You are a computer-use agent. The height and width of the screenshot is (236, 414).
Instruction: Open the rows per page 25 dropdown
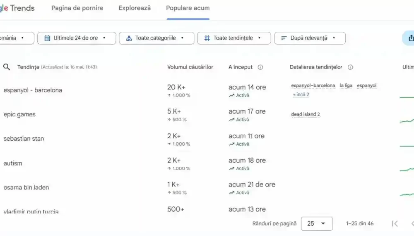[317, 224]
